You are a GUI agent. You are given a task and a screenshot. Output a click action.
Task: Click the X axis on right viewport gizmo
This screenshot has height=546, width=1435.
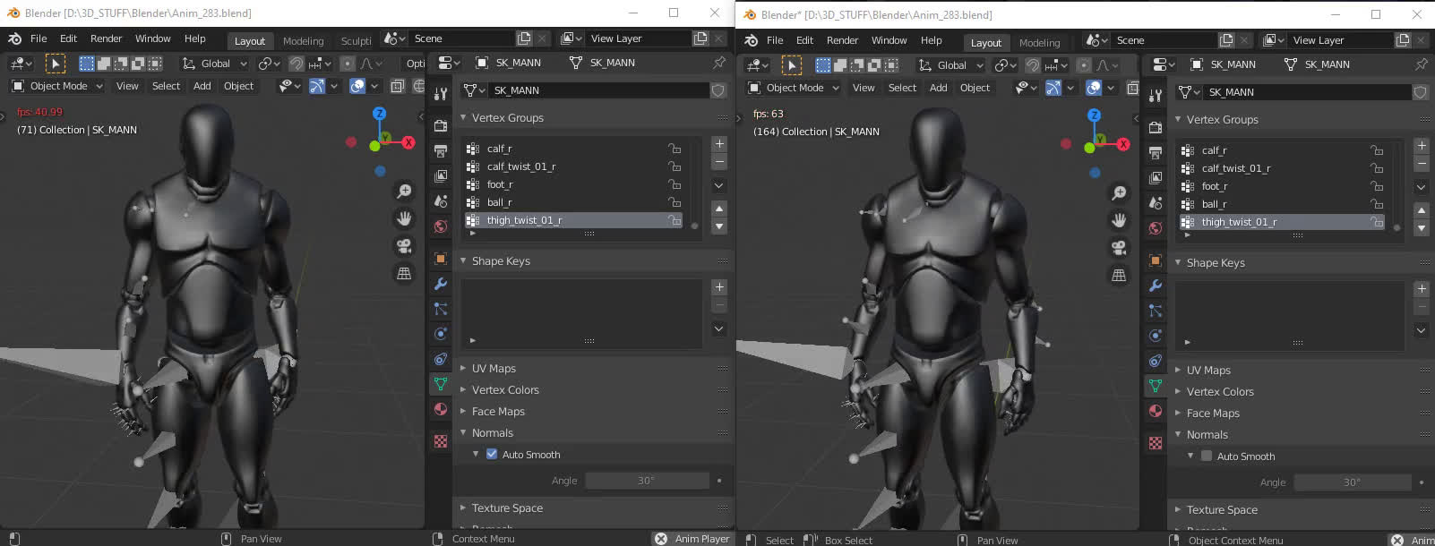[x=1123, y=144]
